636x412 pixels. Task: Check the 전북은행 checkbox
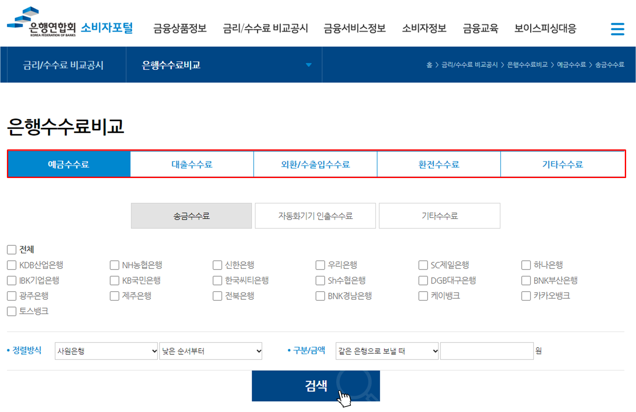click(217, 296)
